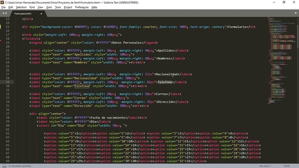Restore down the Sublime Text window
Viewport: 299px width, 168px height.
(x=284, y=2)
